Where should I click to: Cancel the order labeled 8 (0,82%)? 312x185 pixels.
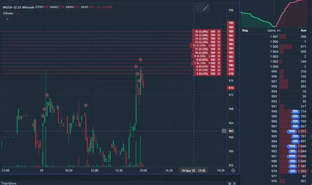pos(219,59)
